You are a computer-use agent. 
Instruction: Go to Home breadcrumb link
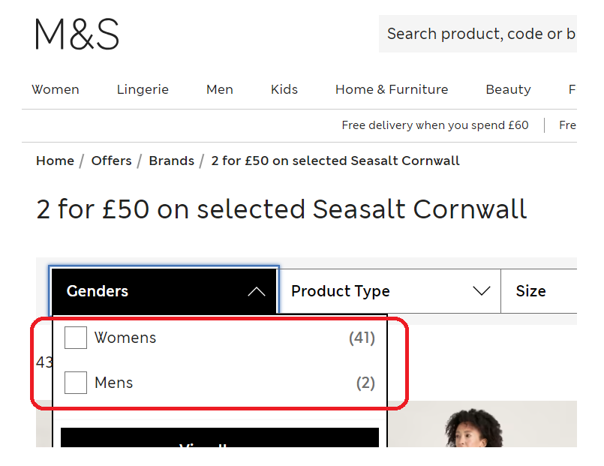55,161
